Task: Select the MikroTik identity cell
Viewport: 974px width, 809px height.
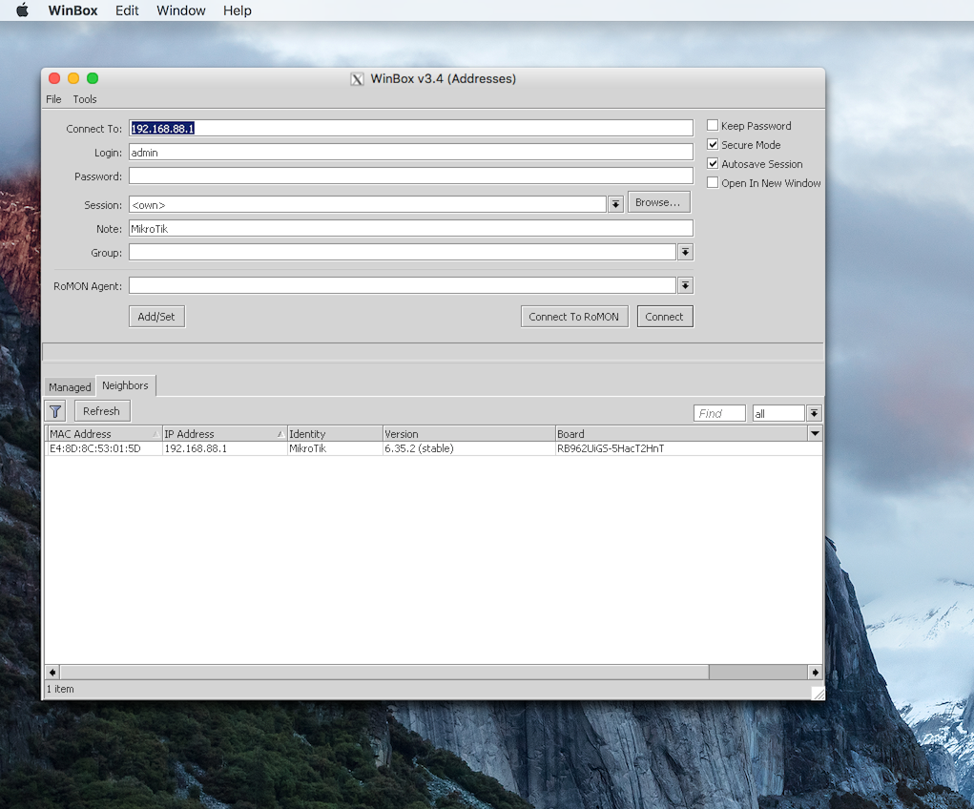Action: 335,448
